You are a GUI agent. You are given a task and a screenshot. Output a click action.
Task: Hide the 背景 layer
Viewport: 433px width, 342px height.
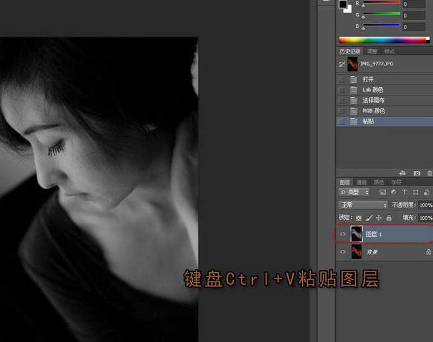343,252
